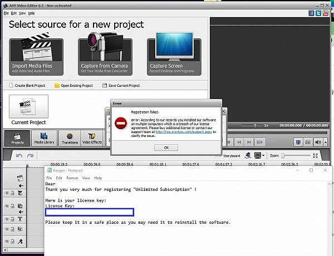Open the audio mixer icon beside Storyboard
The image size is (334, 256).
[248, 155]
